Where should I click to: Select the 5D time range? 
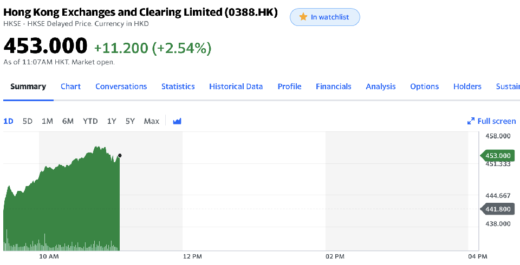[x=28, y=121]
